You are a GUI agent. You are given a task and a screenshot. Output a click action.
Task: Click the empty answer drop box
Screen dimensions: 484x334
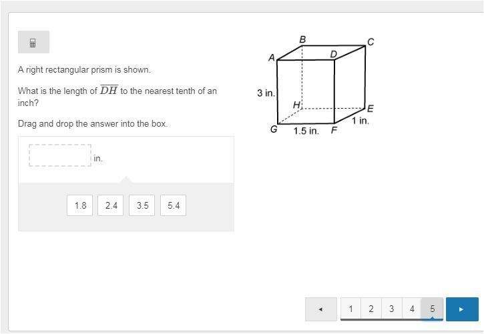tap(60, 155)
